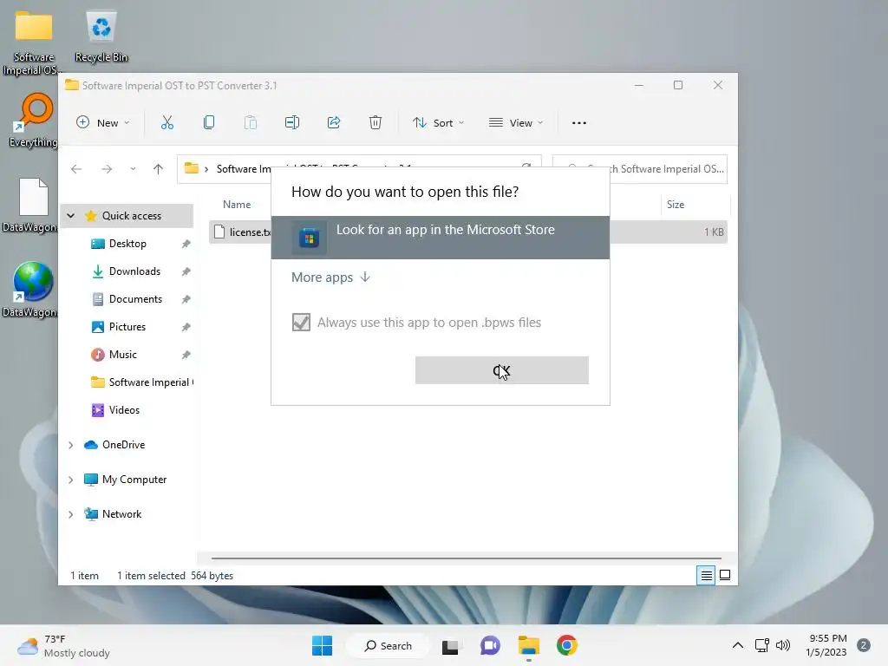Viewport: 888px width, 666px height.
Task: Open the See more ellipsis menu
Action: pos(578,123)
